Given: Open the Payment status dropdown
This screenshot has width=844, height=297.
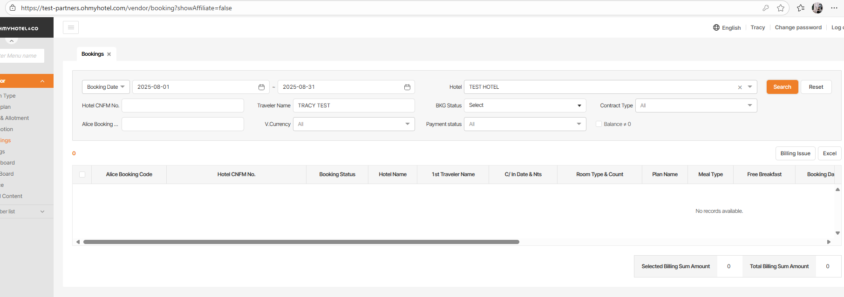Looking at the screenshot, I should pos(524,124).
